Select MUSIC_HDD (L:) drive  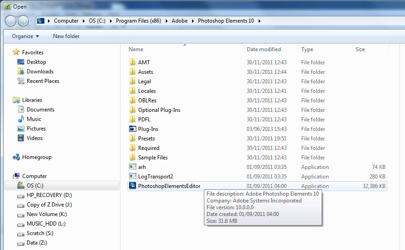click(x=46, y=224)
